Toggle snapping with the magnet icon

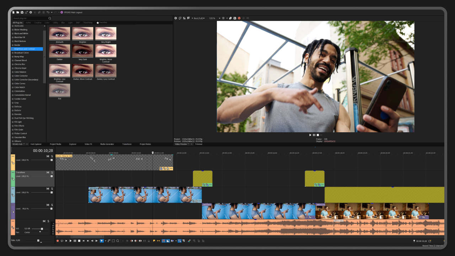point(164,241)
